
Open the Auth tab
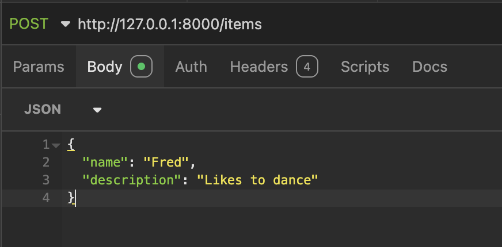(x=191, y=67)
